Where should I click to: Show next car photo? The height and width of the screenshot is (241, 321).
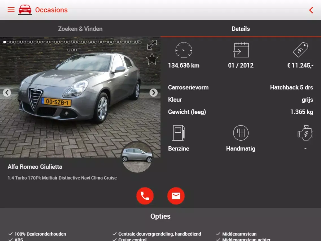pyautogui.click(x=153, y=92)
